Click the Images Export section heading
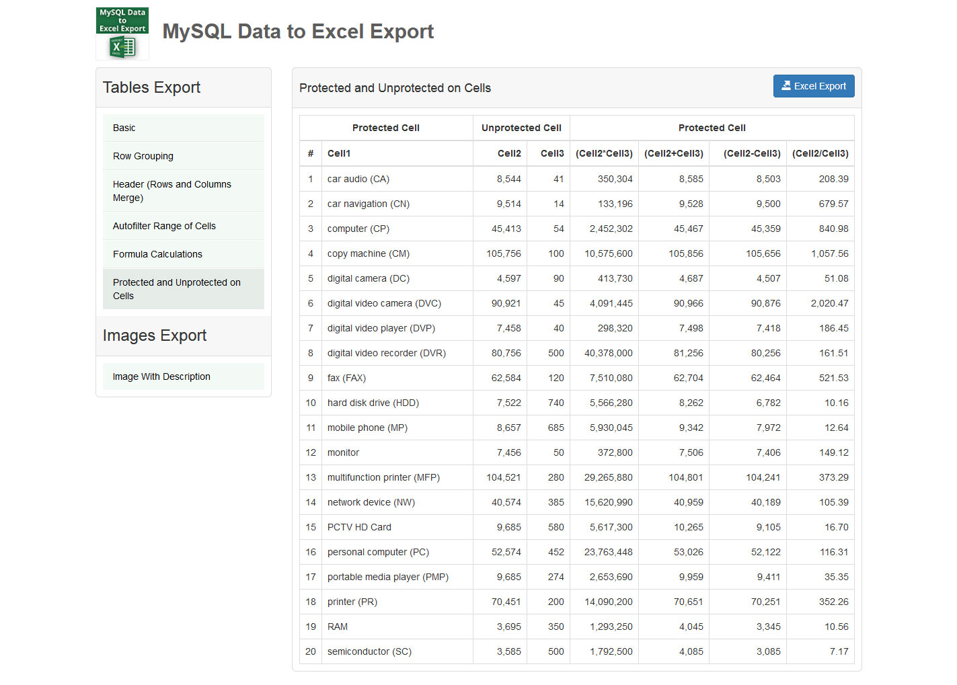Viewport: 957px width, 685px height. [x=154, y=335]
